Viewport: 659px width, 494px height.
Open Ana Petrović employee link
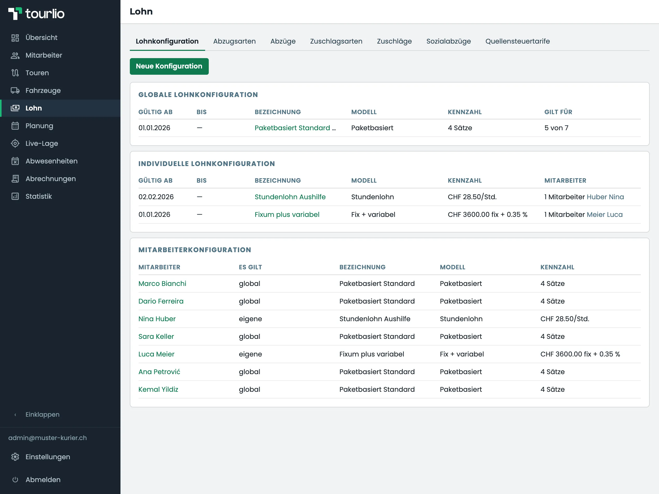[159, 372]
